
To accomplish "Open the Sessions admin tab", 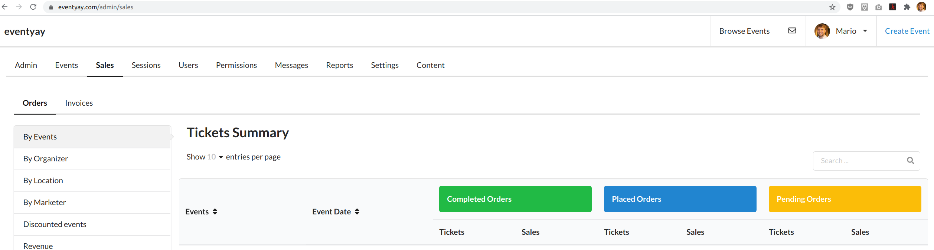I will (x=146, y=65).
